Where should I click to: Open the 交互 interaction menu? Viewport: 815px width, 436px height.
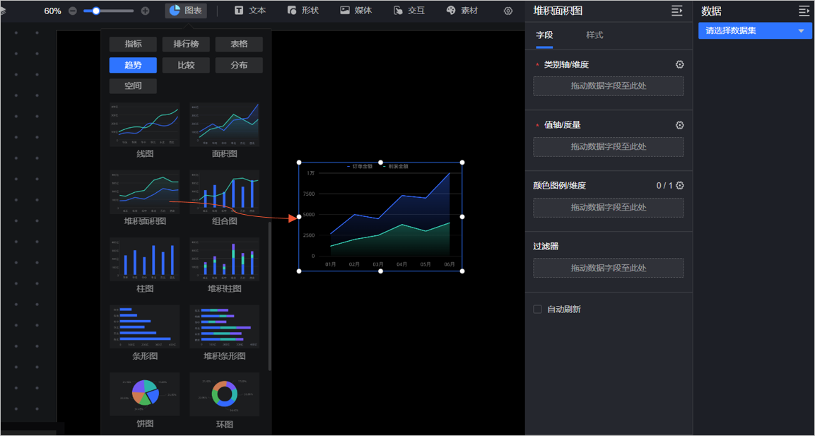409,11
